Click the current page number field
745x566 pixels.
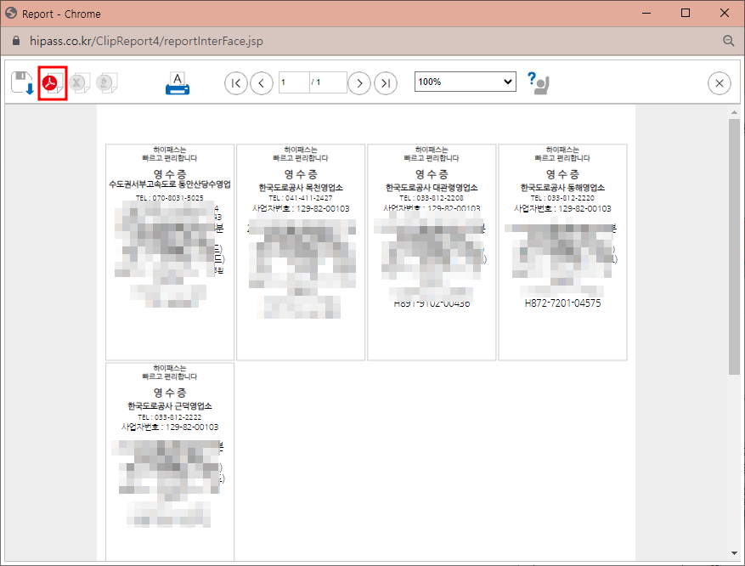pos(294,82)
